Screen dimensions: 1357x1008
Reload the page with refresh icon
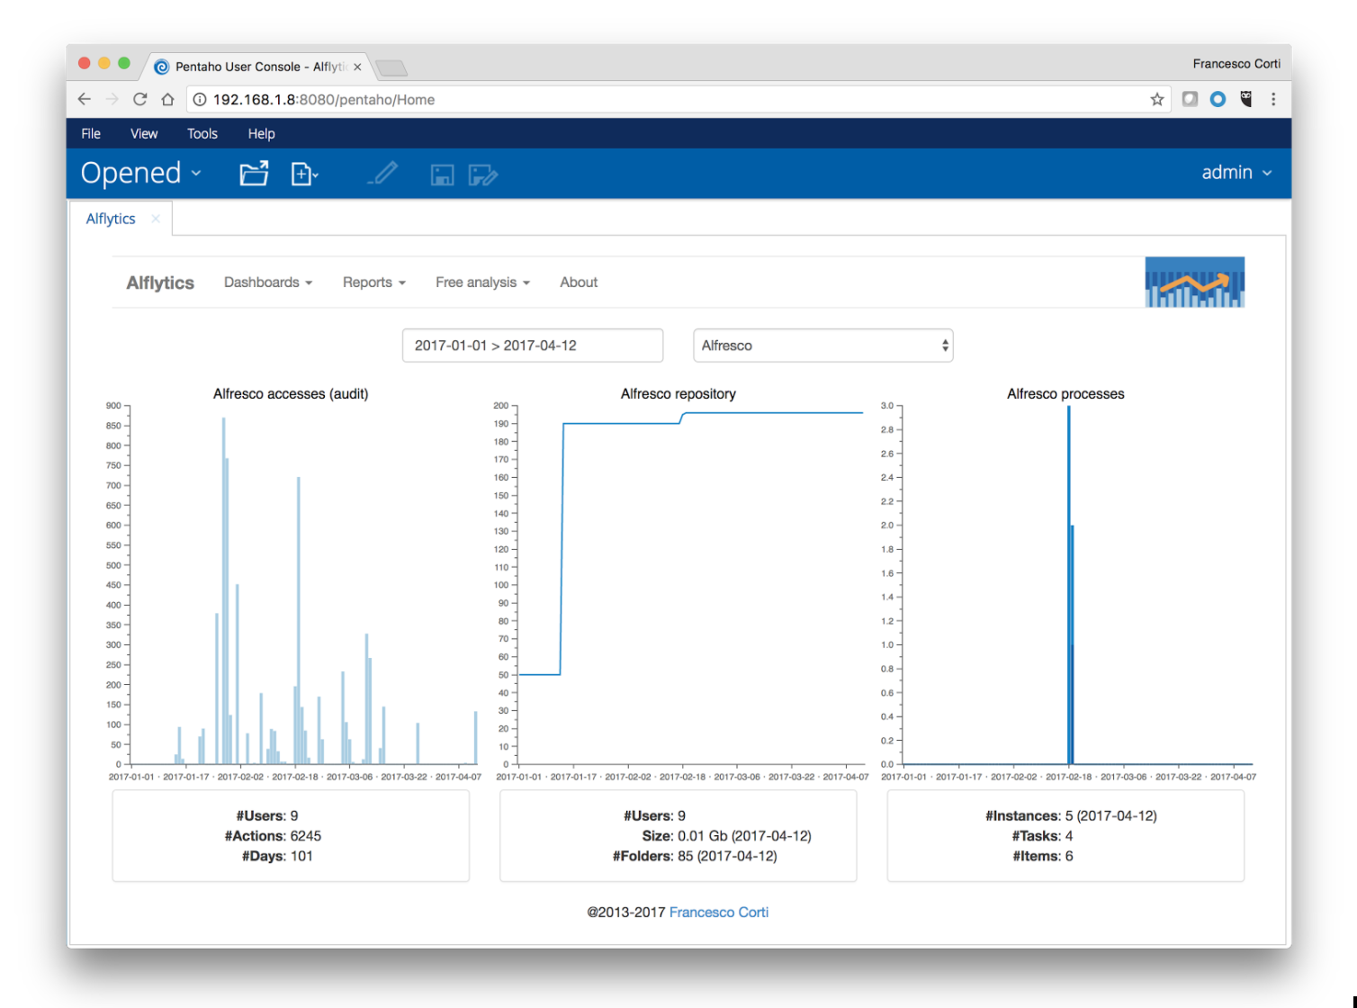[139, 99]
